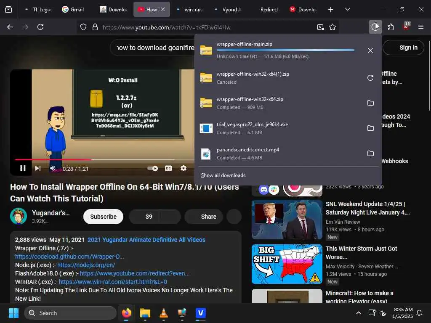
Task: Open the red extension with badge 11
Action: (406, 26)
